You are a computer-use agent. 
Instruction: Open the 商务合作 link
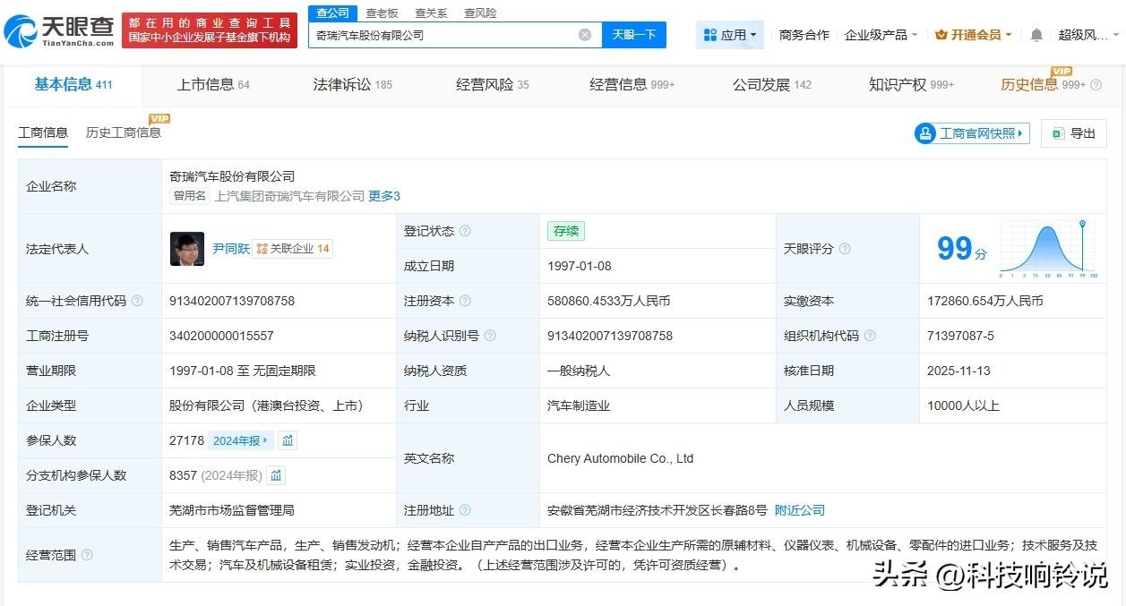804,35
